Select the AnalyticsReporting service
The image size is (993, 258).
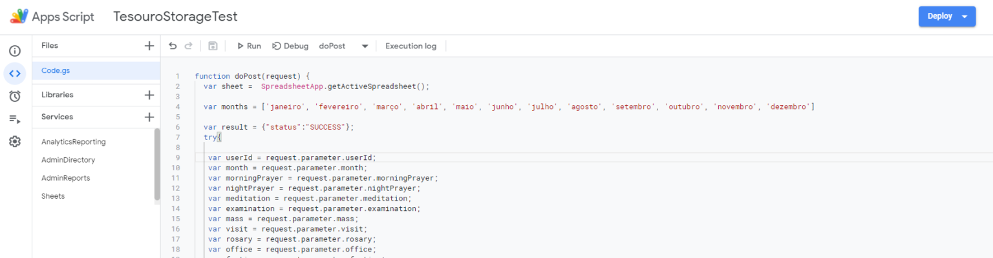pyautogui.click(x=73, y=142)
